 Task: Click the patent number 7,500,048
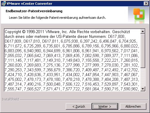point(52,84)
